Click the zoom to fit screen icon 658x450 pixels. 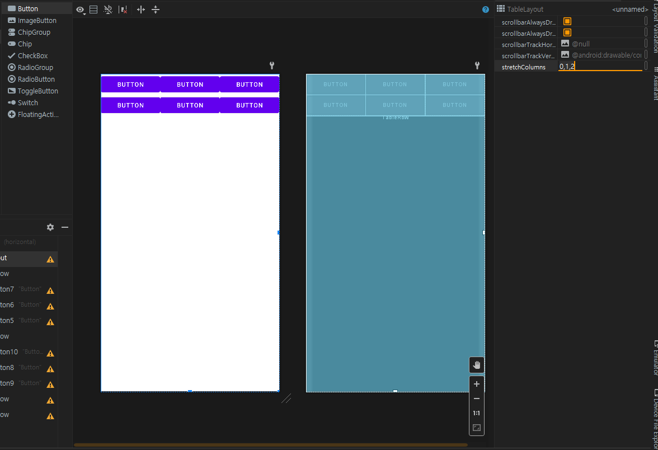coord(477,428)
